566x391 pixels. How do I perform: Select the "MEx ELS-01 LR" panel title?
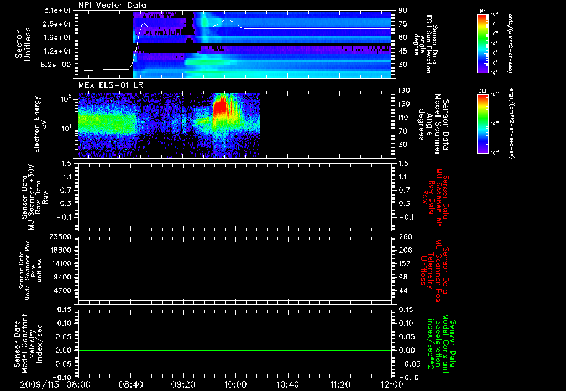[x=111, y=85]
